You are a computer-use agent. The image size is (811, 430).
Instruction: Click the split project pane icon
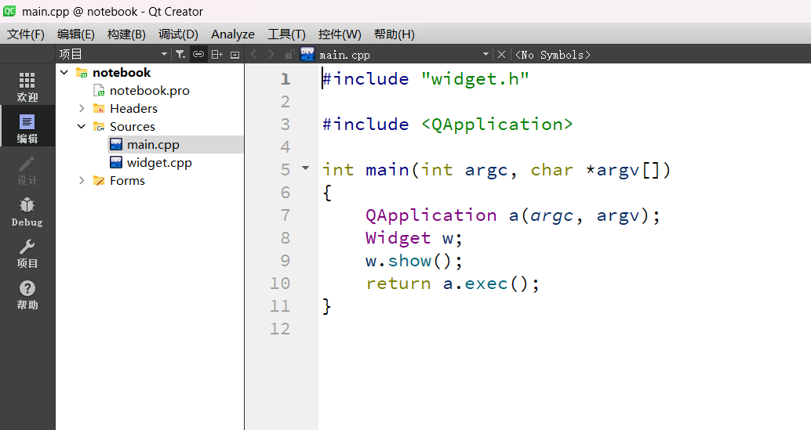[x=216, y=54]
